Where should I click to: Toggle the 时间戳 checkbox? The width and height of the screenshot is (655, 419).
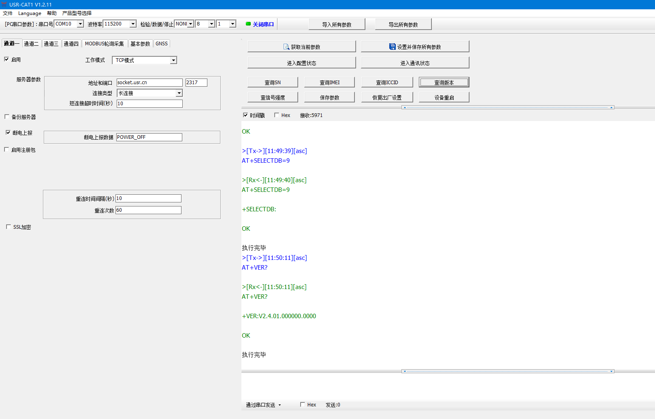tap(245, 115)
